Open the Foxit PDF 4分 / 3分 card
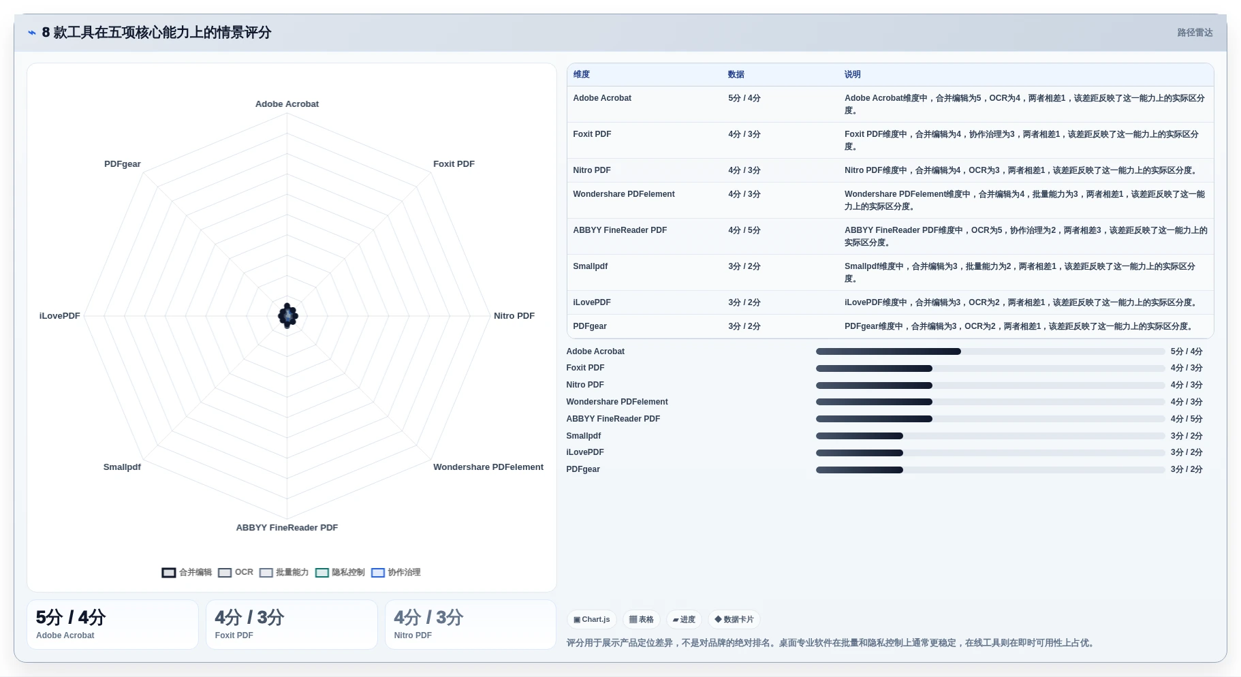The width and height of the screenshot is (1241, 677). tap(292, 625)
